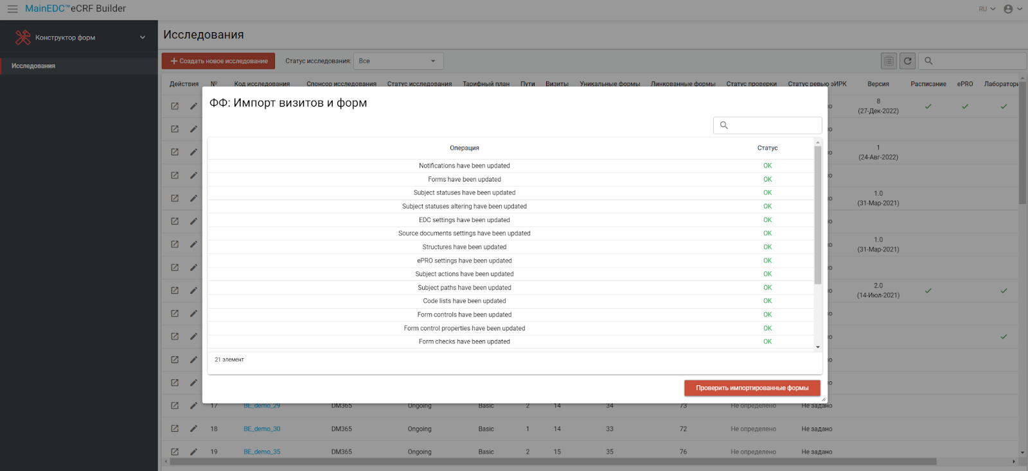
Task: Sort by Спонсор исследования column header
Action: tap(341, 84)
